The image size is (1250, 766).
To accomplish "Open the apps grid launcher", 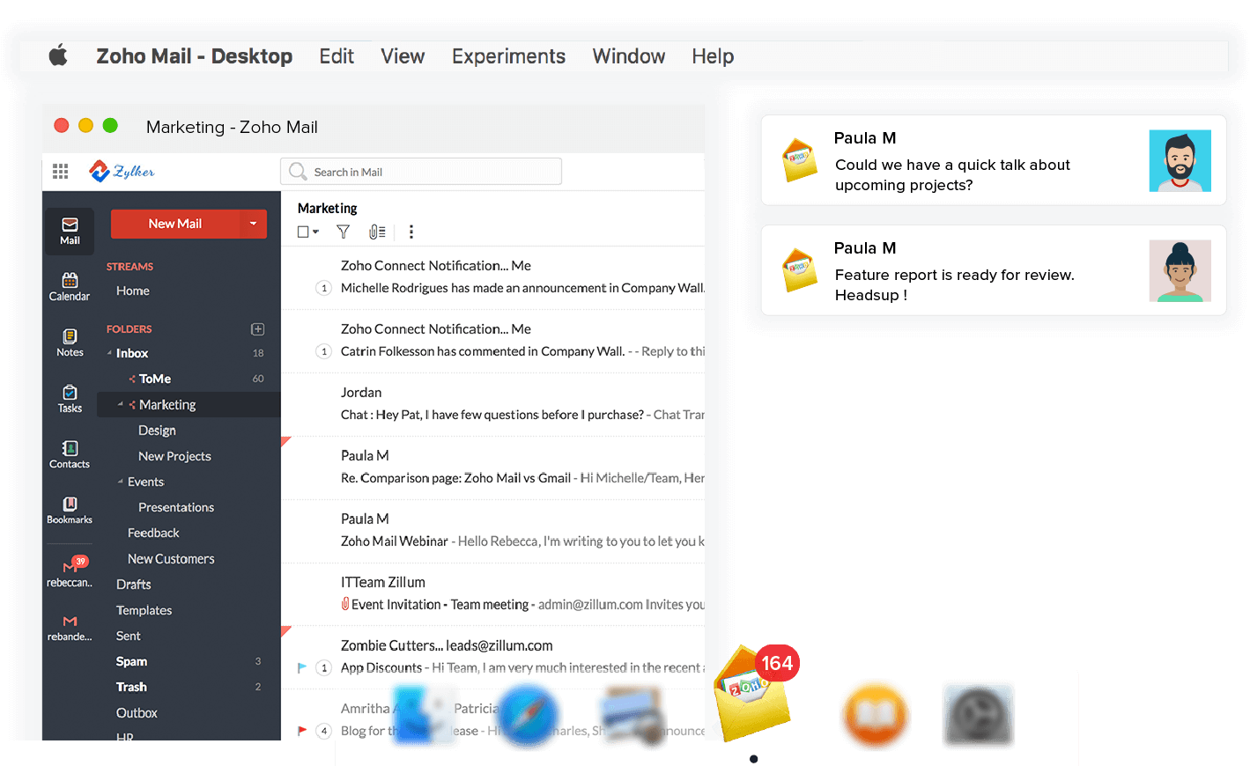I will (61, 172).
